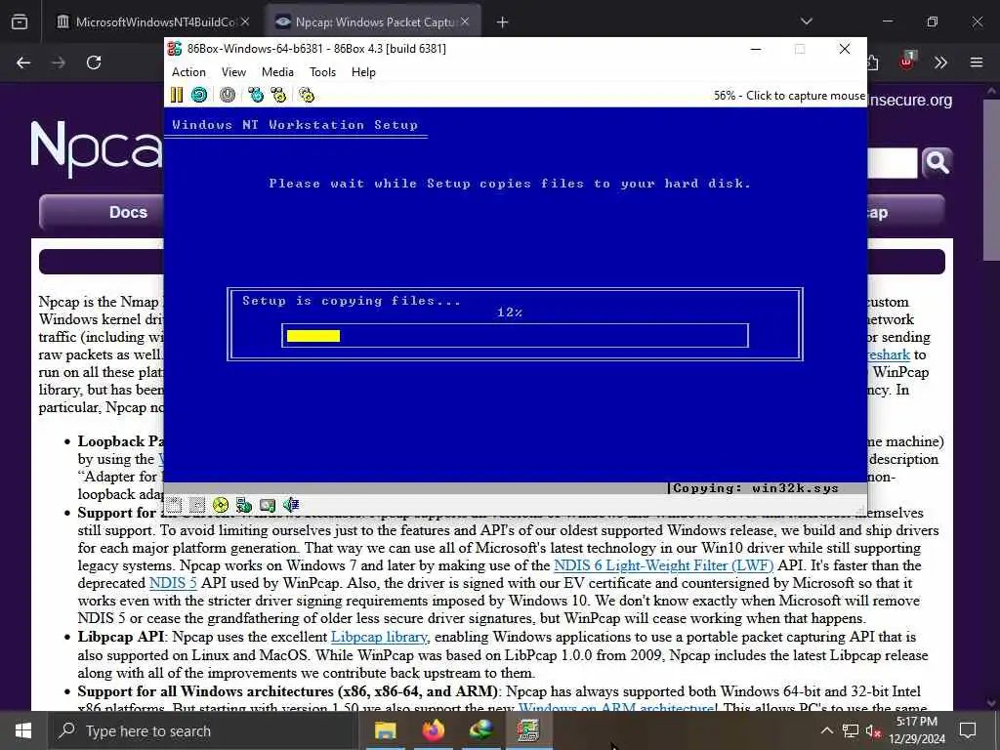Click the Npcap site search magnifier button
The height and width of the screenshot is (750, 1000).
click(937, 163)
